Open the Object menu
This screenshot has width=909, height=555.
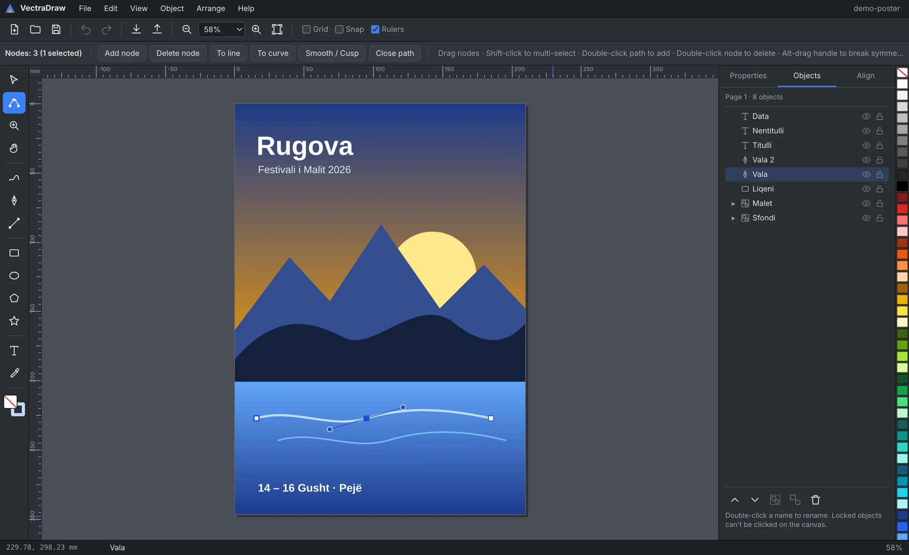[x=172, y=8]
